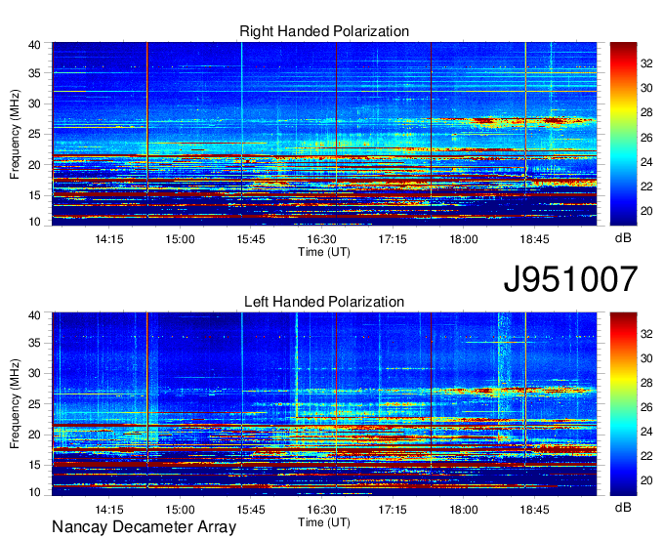
Task: Click the 14:15 time tick under Left Handed plot
Action: pos(108,510)
